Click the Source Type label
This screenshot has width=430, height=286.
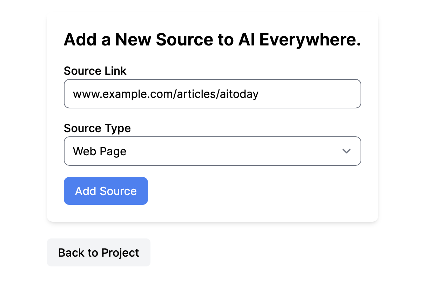point(97,128)
